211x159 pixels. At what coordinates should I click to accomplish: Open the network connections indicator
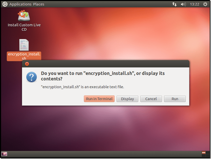(174, 4)
